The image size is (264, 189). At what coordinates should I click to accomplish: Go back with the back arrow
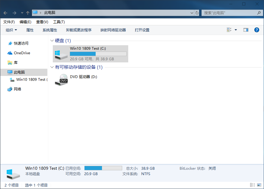click(5, 13)
